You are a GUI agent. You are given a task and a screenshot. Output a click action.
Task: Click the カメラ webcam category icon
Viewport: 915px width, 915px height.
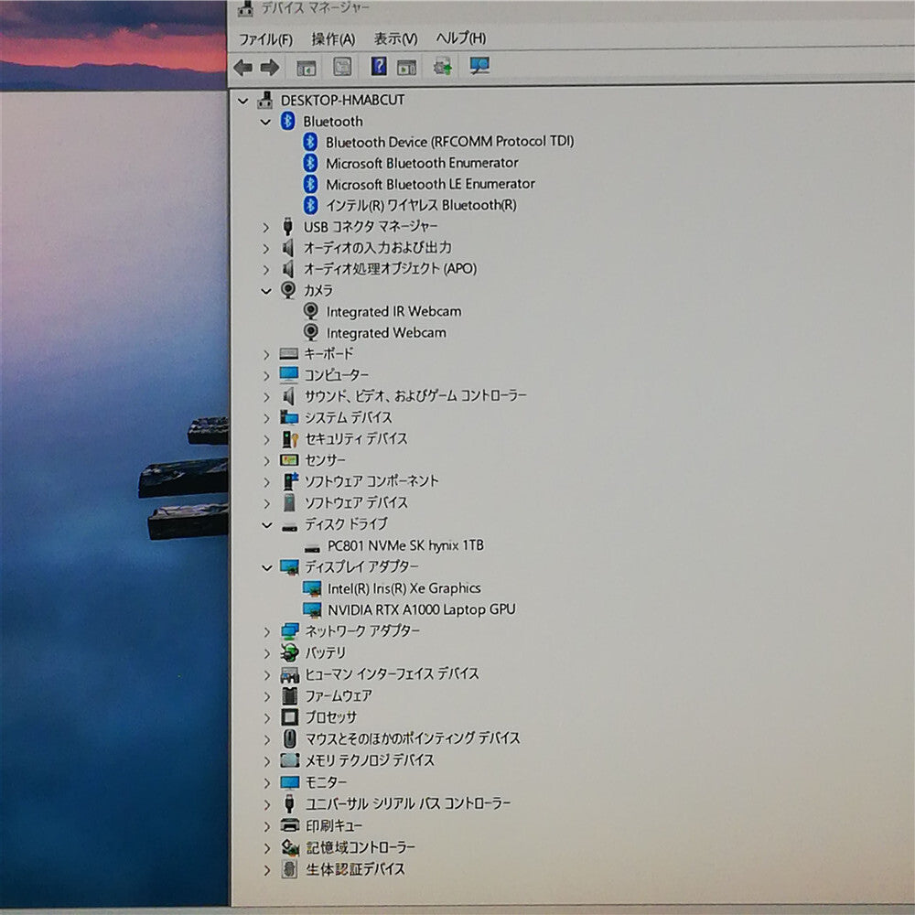288,290
